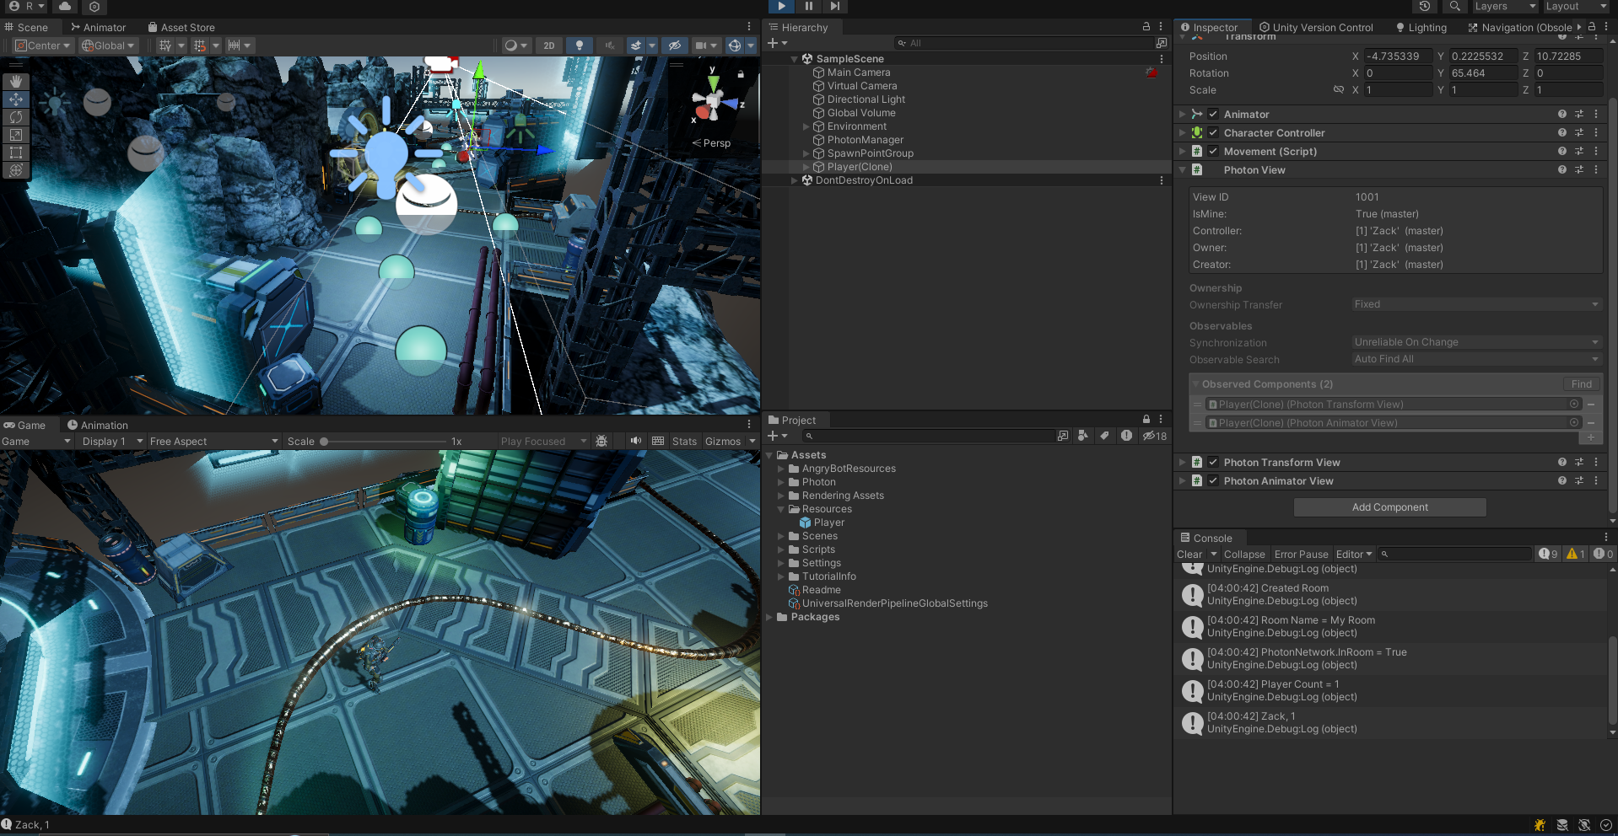Screen dimensions: 1618x836
Task: Click the Play button to toggle play mode
Action: (x=781, y=6)
